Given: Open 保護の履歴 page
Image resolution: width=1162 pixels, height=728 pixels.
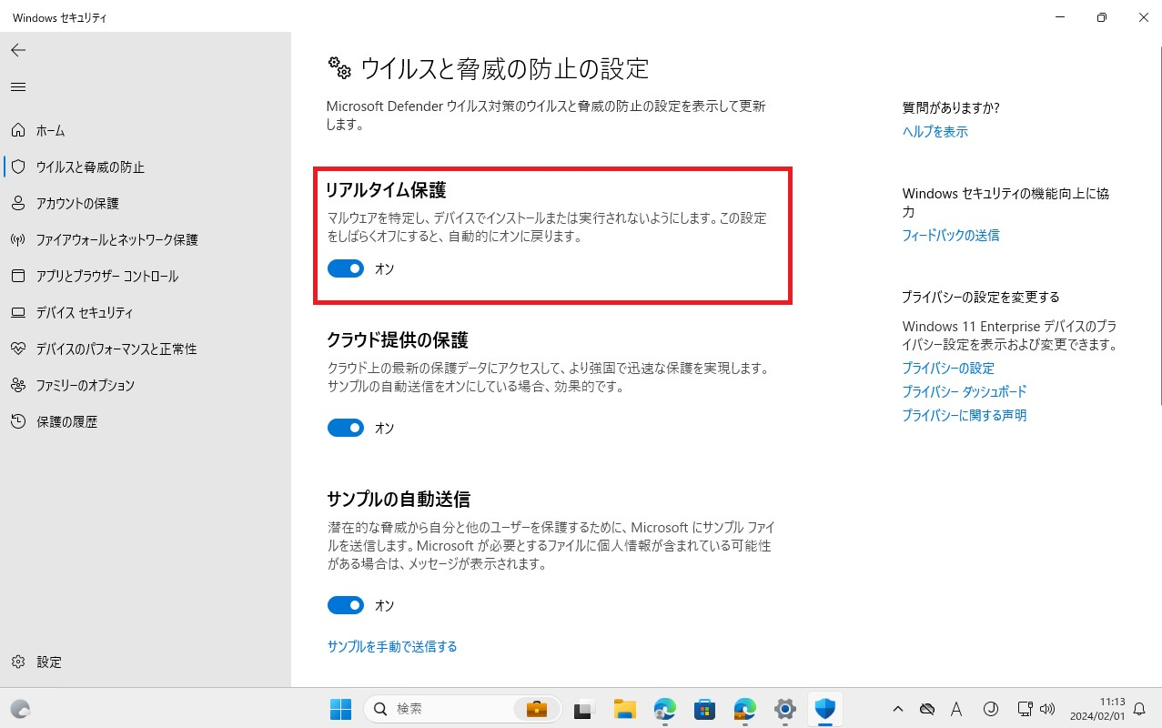Looking at the screenshot, I should [146, 421].
